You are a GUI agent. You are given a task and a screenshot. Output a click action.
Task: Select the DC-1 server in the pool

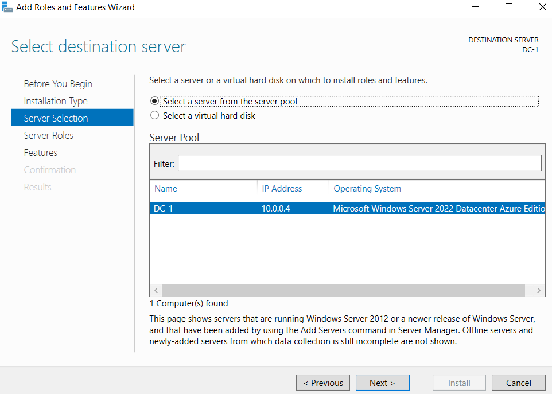point(287,208)
